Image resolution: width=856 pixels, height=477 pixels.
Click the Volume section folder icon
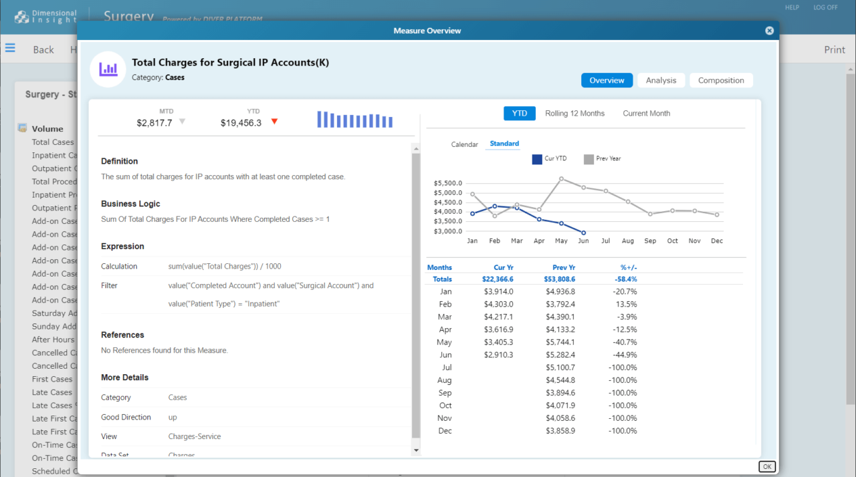(x=22, y=128)
